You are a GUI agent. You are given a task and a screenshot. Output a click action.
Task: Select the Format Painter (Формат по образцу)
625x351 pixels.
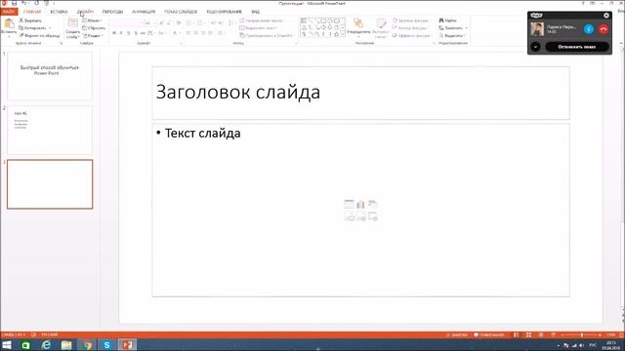click(x=39, y=35)
